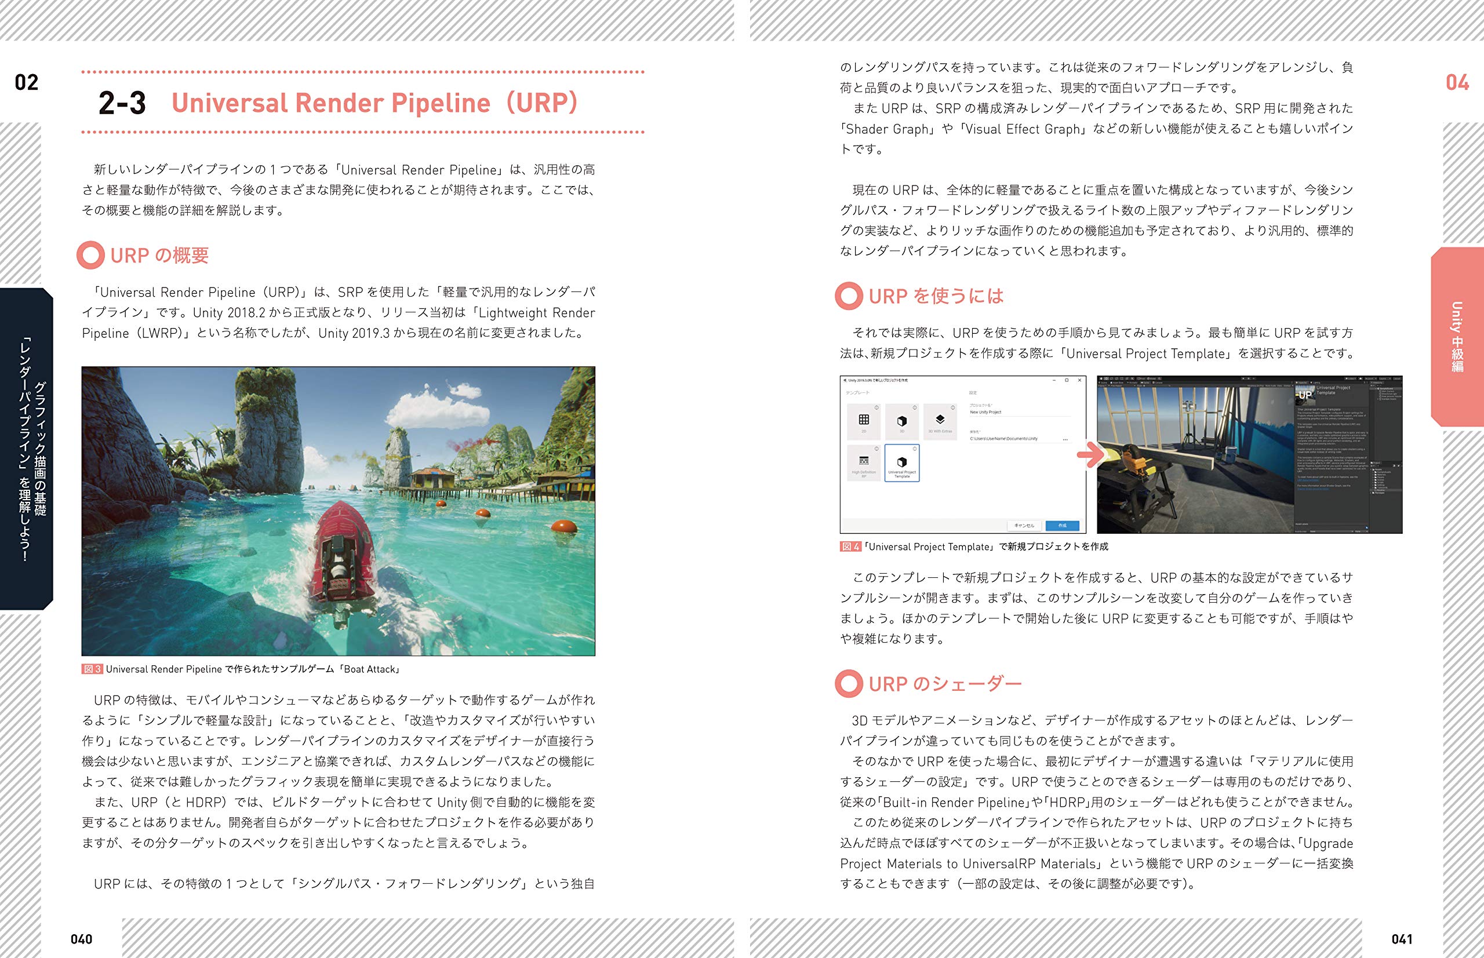This screenshot has width=1484, height=958.
Task: Toggle Maximize On Play in Game view
Action: [1256, 385]
